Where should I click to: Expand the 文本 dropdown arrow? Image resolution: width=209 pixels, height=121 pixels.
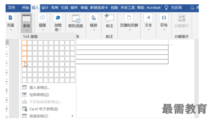[x=149, y=30]
